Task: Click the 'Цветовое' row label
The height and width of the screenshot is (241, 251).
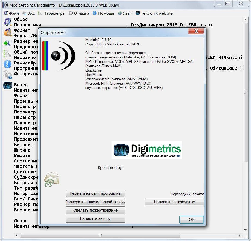Action: tap(25, 172)
